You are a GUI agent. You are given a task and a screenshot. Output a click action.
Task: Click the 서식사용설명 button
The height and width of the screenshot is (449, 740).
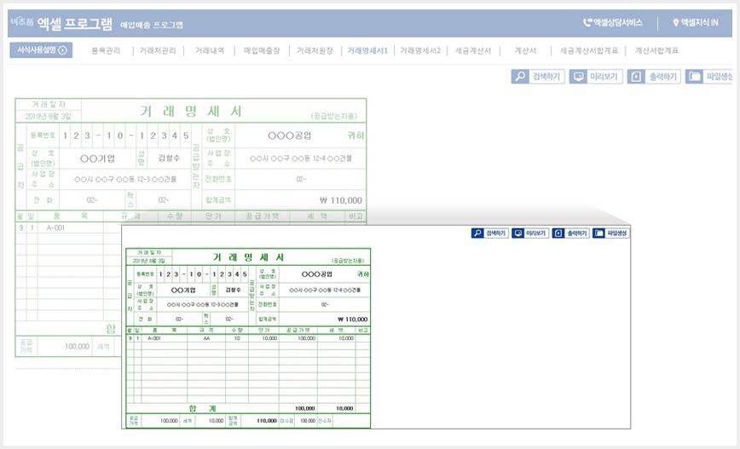(x=41, y=50)
